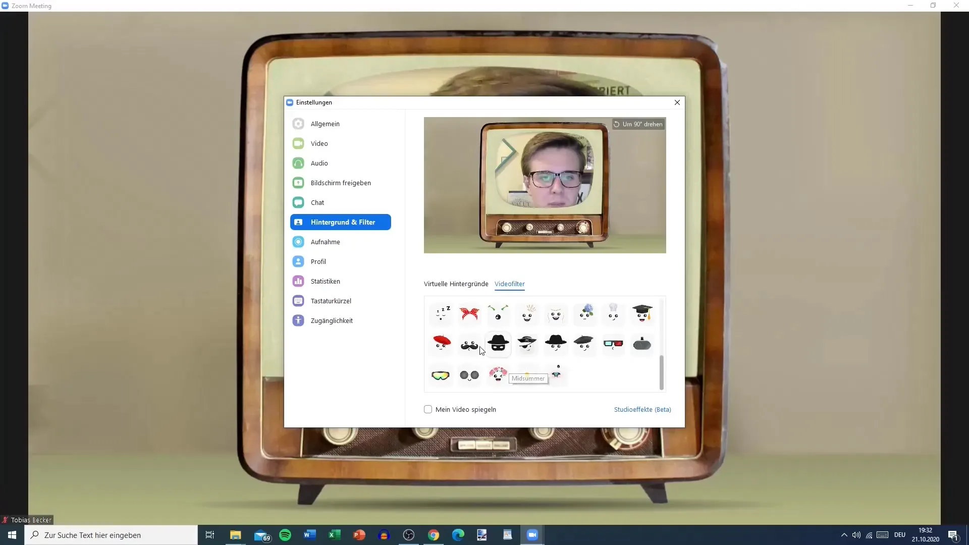Image resolution: width=969 pixels, height=545 pixels.
Task: Open Zugänglichkeit settings section
Action: point(341,320)
